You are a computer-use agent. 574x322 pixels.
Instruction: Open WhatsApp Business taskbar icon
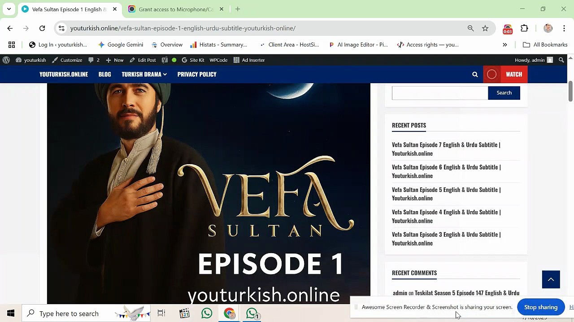(252, 314)
